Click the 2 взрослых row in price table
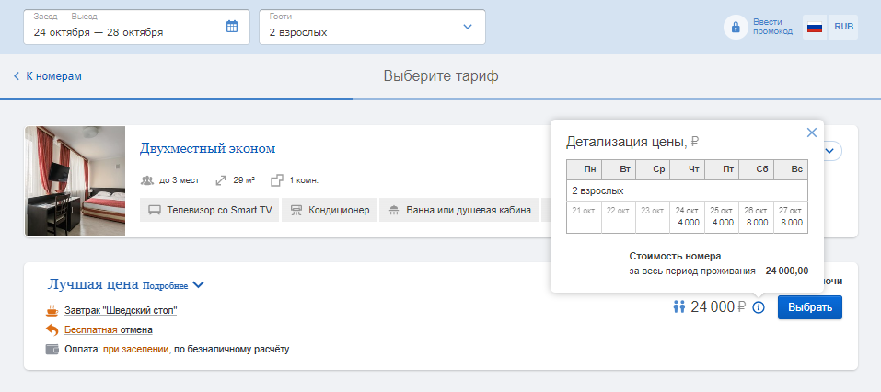 click(687, 191)
